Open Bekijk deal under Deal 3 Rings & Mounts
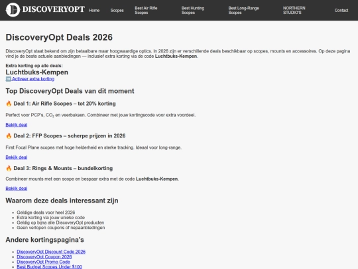358x269 pixels. 17,188
